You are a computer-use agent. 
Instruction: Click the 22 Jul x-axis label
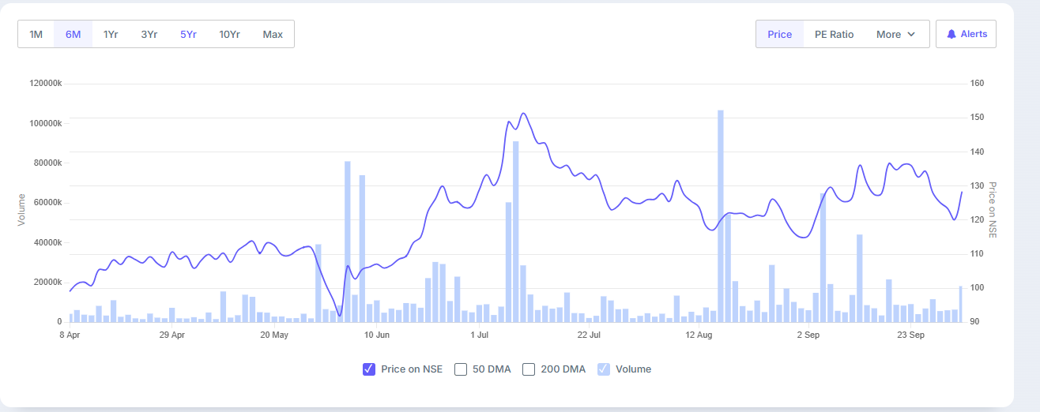pyautogui.click(x=589, y=335)
